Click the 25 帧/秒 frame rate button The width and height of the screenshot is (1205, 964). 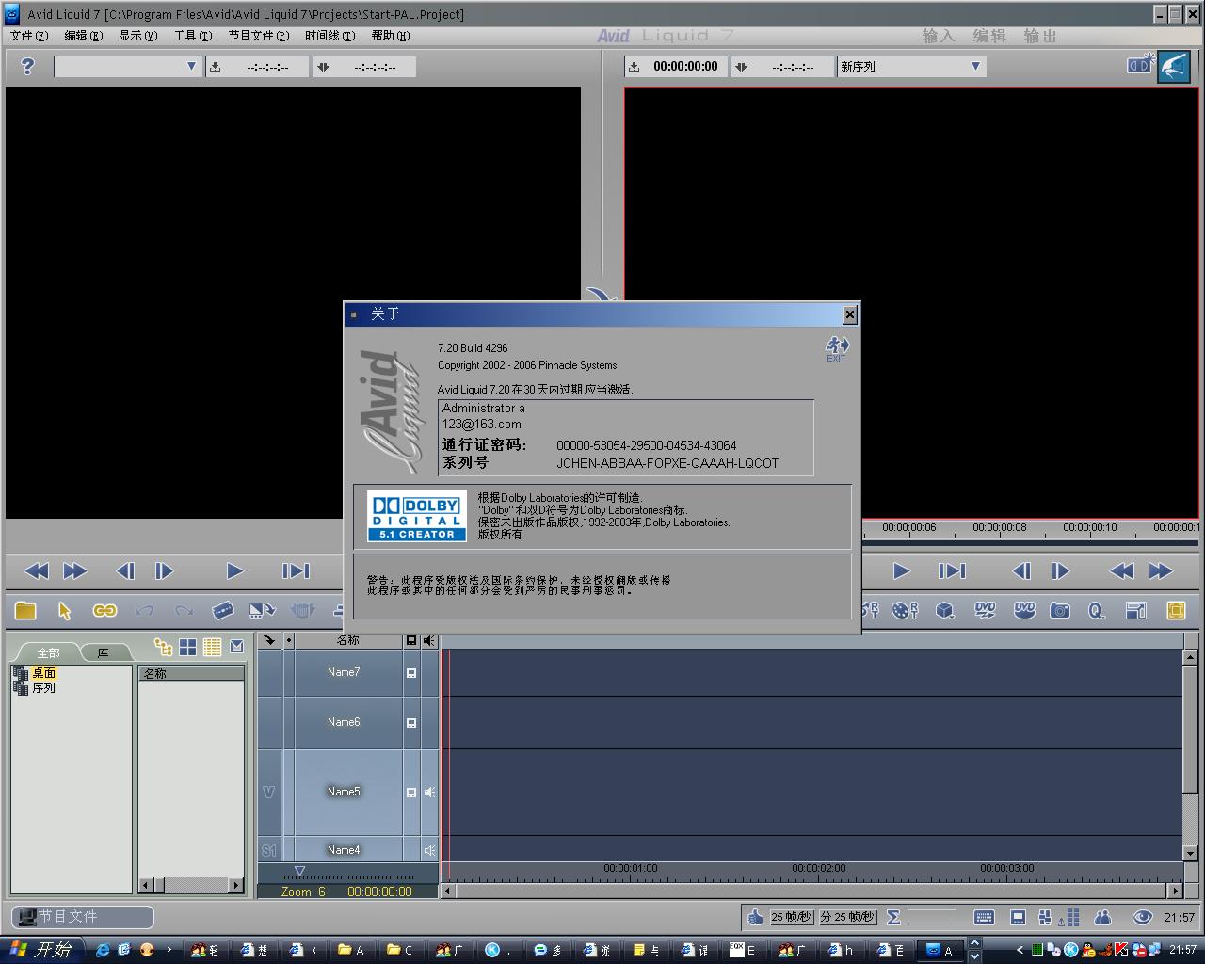pos(791,917)
